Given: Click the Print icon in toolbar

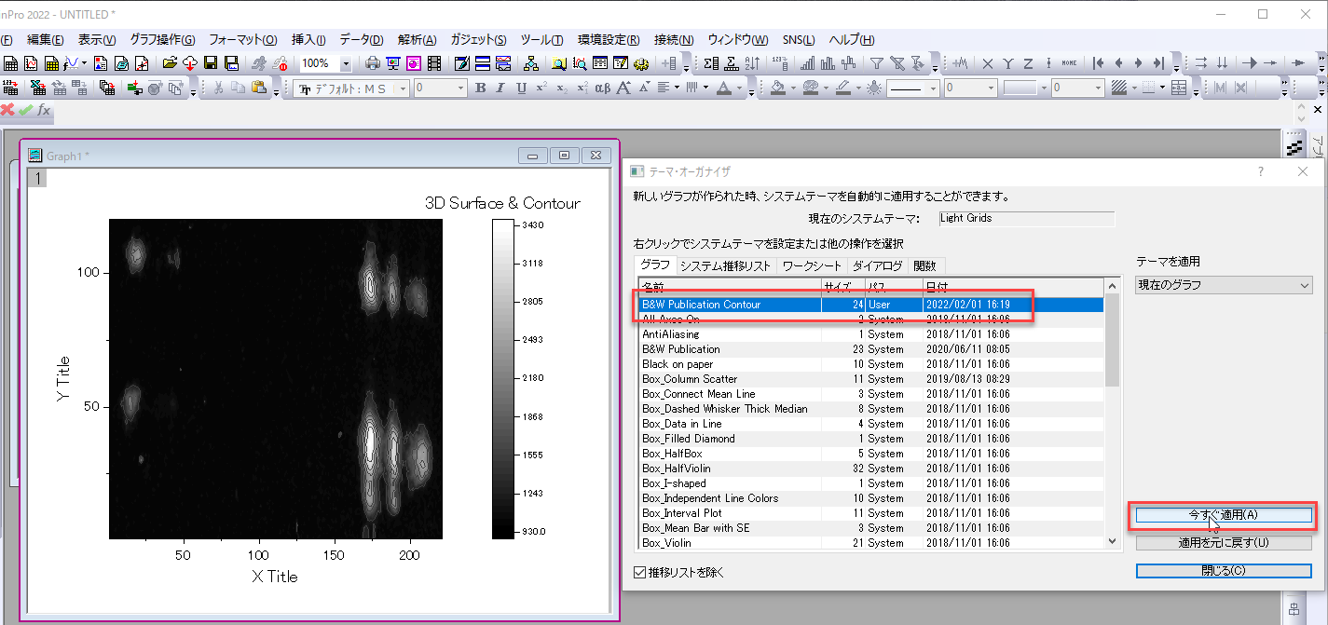Looking at the screenshot, I should click(x=372, y=63).
